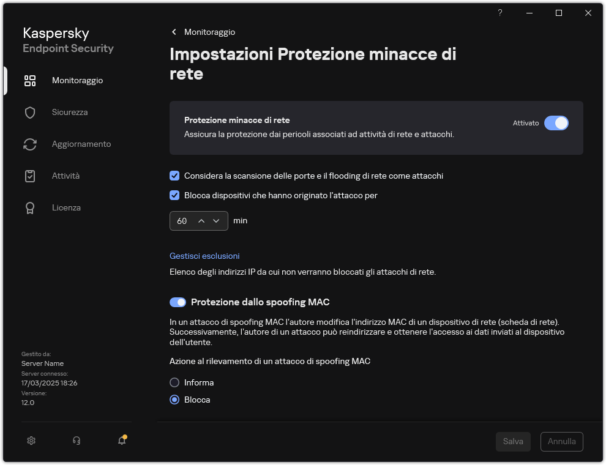Uncheck the port scanning attack checkbox
This screenshot has width=606, height=465.
click(174, 176)
